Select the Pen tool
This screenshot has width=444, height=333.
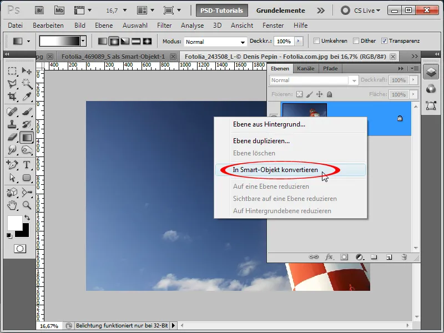pyautogui.click(x=12, y=164)
